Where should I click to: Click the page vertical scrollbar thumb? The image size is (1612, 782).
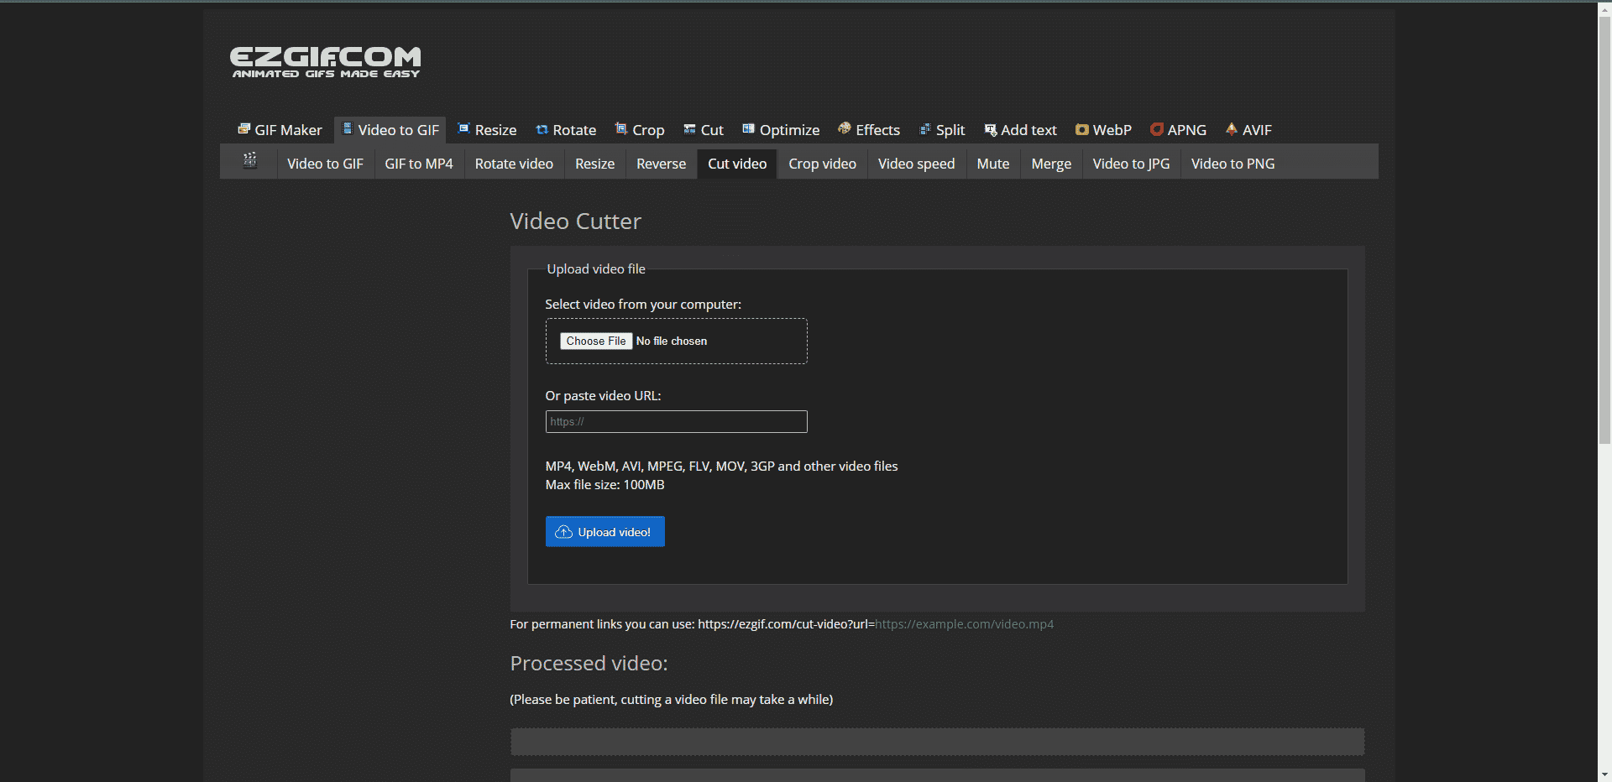pyautogui.click(x=1604, y=231)
